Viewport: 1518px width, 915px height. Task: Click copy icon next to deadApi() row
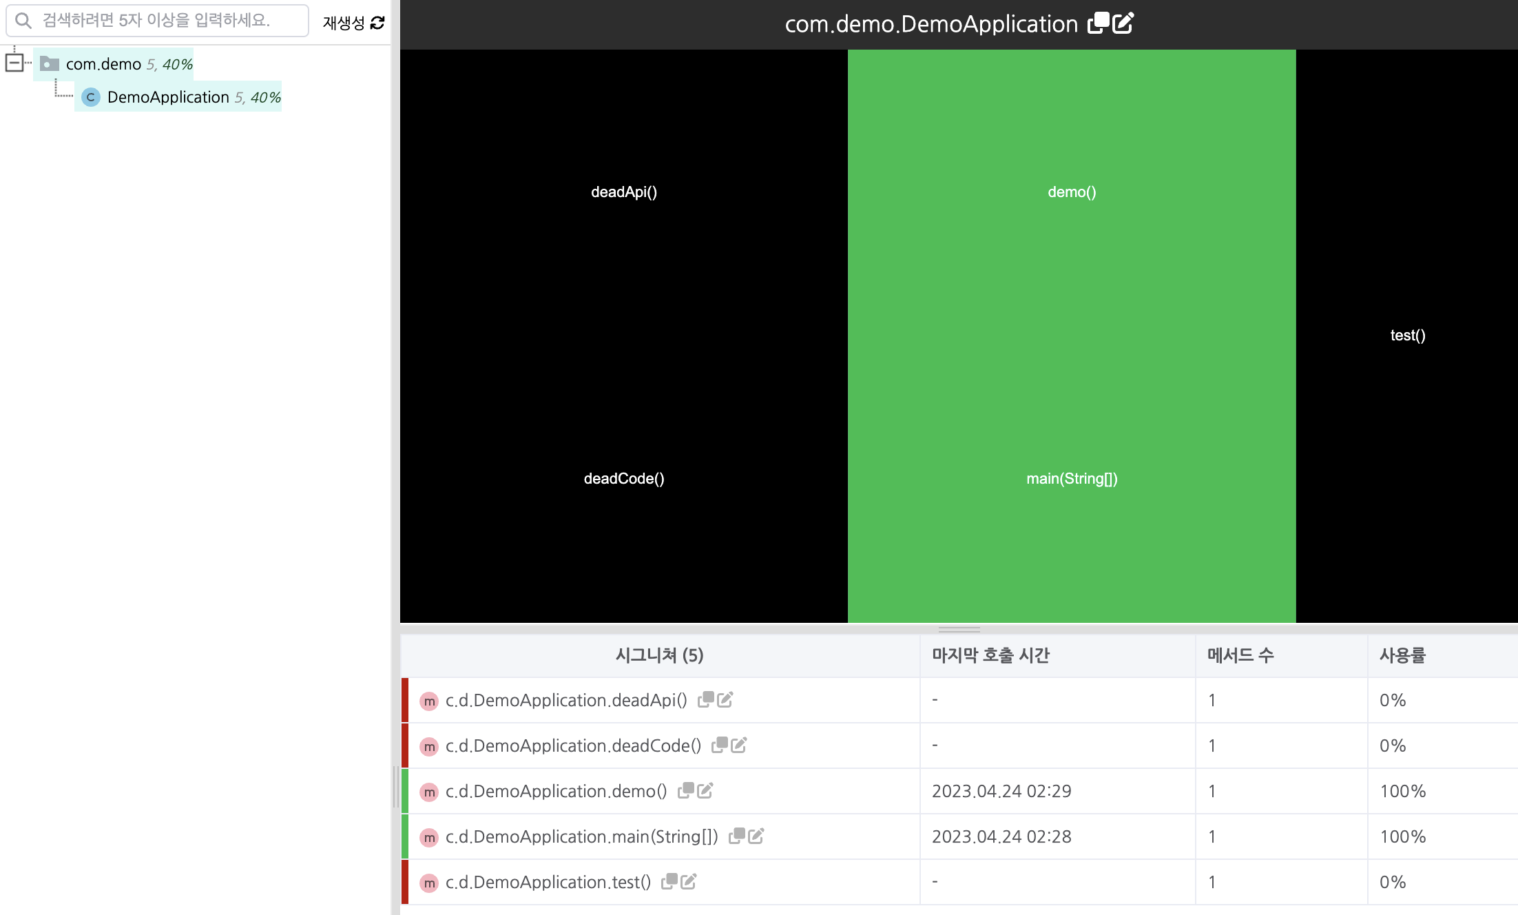[x=705, y=700]
